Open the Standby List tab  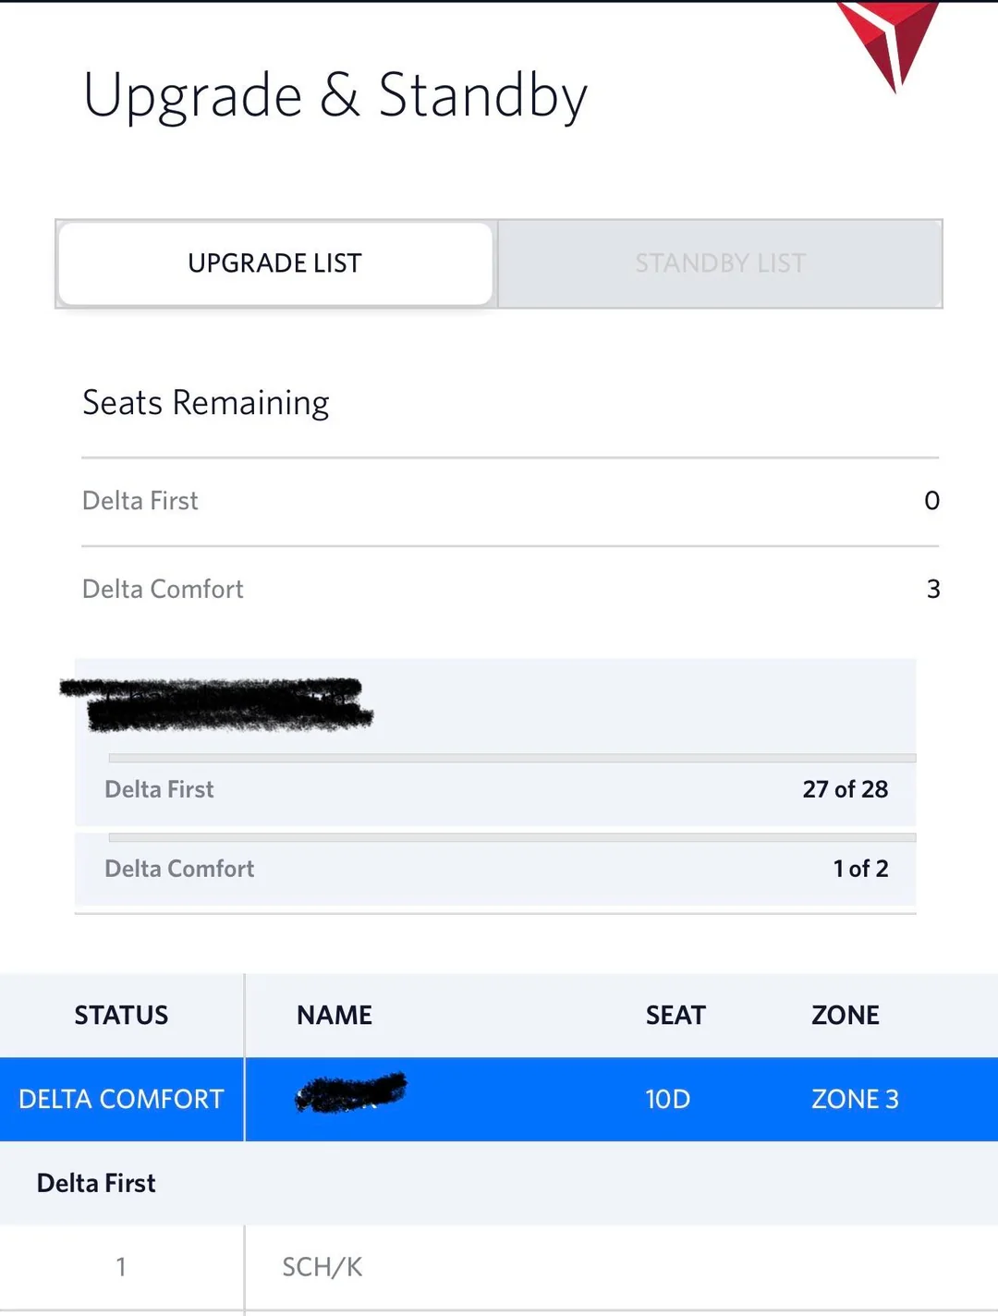tap(720, 263)
